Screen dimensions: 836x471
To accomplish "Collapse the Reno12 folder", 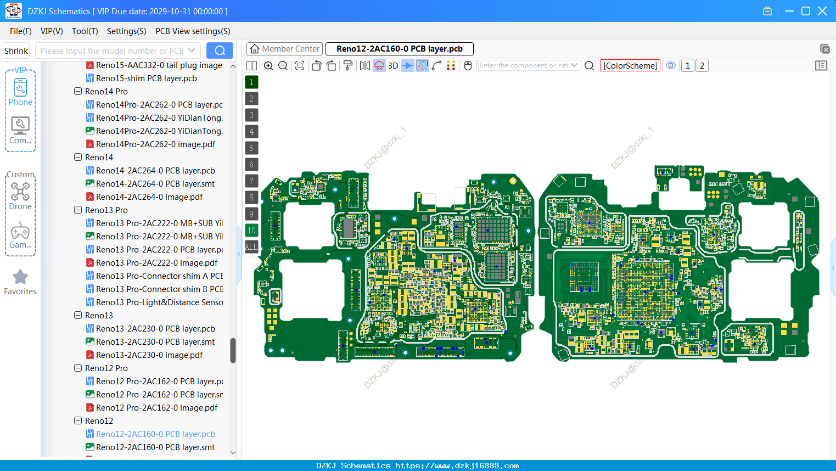I will tap(78, 420).
